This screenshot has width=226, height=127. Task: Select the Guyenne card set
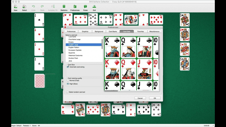tap(84, 53)
